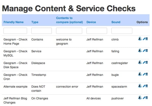This screenshot has height=106, width=152.
Task: Focus the Friendly Name filter field
Action: pyautogui.click(x=15, y=31)
